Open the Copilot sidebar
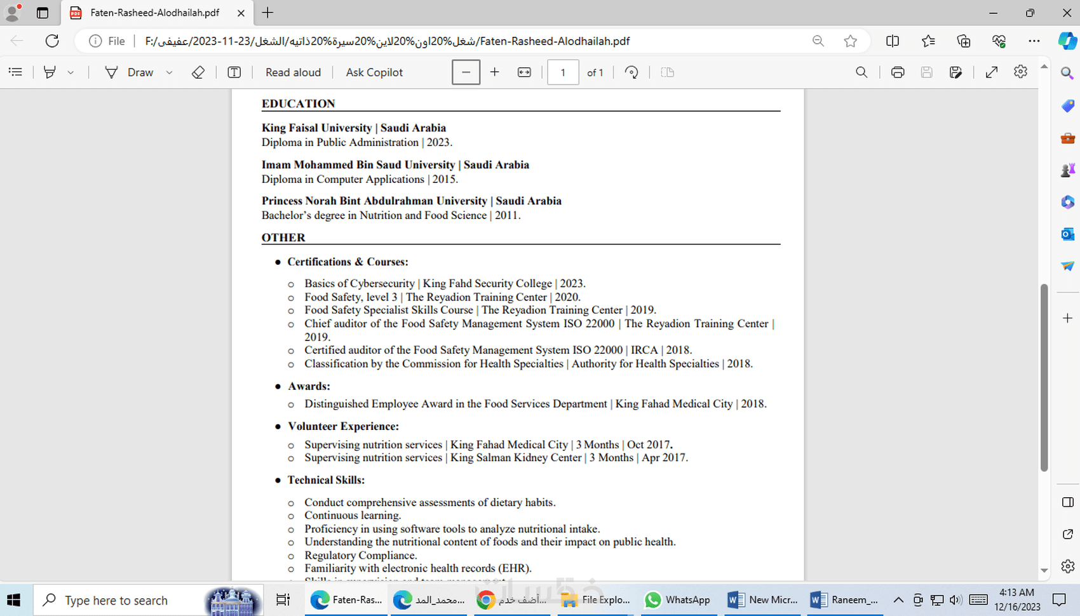Screen dimensions: 1080x616 coord(1067,41)
